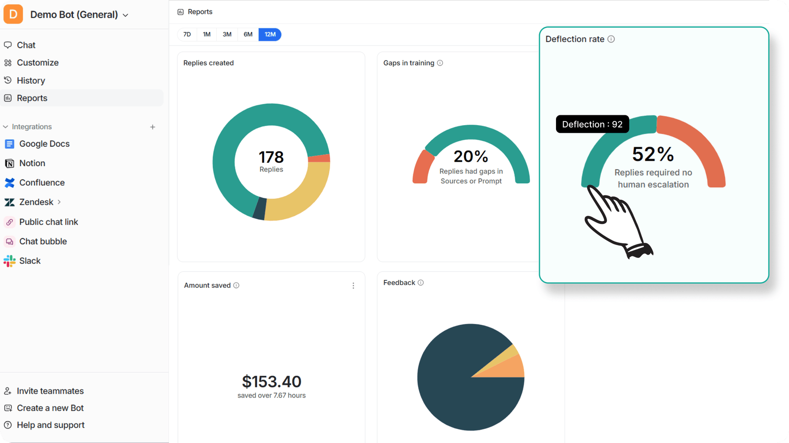Viewport: 789px width, 443px height.
Task: Open the Amount saved options menu
Action: point(354,285)
